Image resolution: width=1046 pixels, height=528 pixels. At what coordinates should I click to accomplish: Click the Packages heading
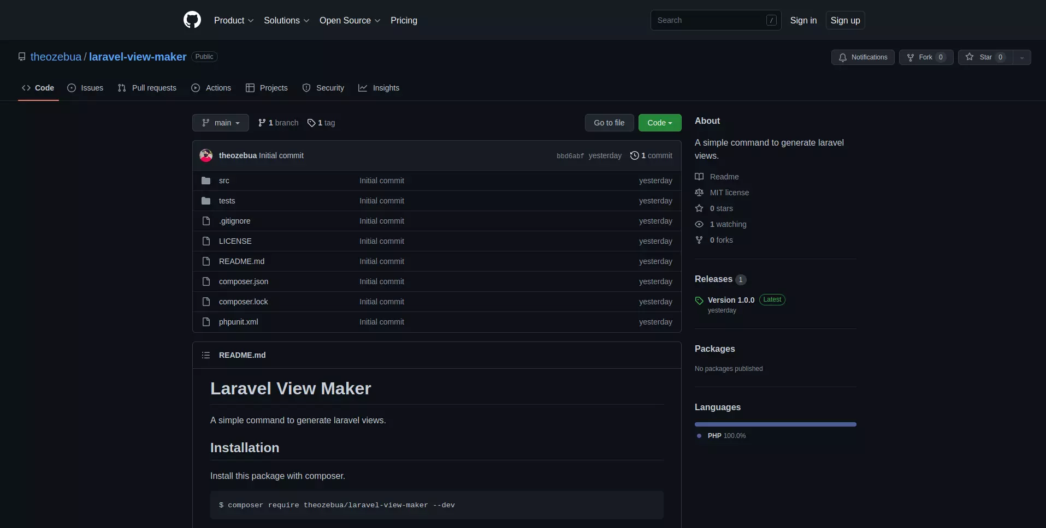(x=714, y=349)
